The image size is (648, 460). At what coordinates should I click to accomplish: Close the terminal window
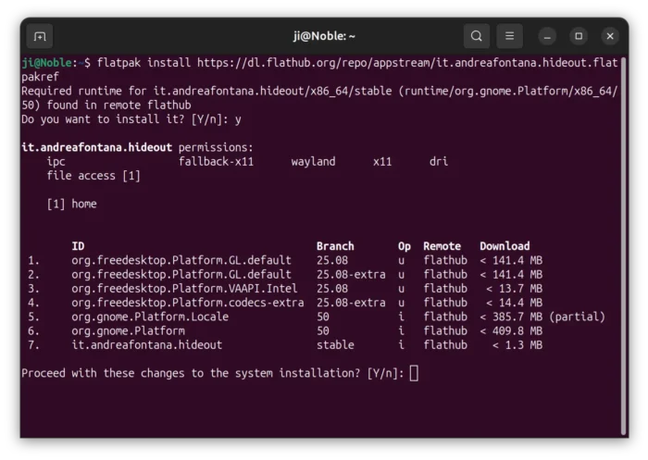[609, 36]
